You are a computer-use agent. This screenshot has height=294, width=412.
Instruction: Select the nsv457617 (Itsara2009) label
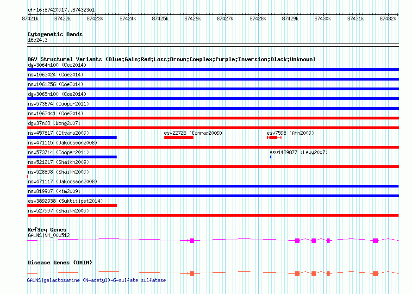58,133
